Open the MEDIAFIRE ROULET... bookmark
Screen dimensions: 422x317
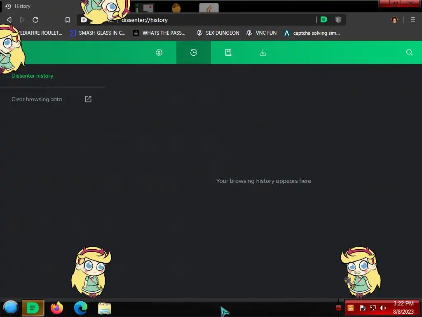[40, 33]
